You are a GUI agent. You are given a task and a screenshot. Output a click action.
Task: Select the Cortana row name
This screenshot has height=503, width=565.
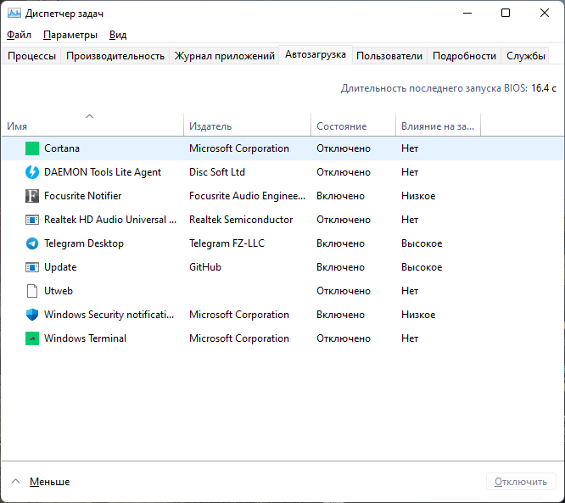tap(62, 148)
